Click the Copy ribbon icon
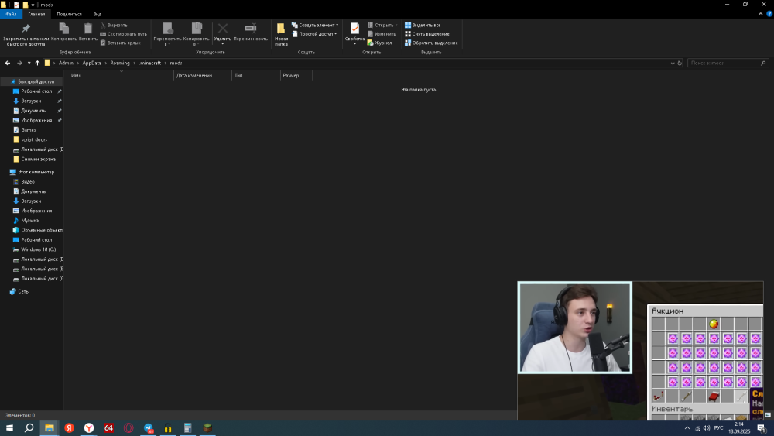Image resolution: width=774 pixels, height=436 pixels. coord(63,32)
